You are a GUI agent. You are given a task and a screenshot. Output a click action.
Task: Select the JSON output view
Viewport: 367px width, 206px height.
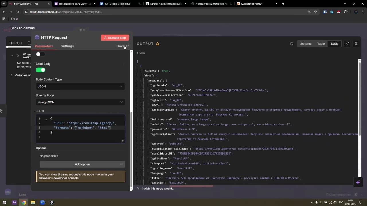pyautogui.click(x=334, y=44)
